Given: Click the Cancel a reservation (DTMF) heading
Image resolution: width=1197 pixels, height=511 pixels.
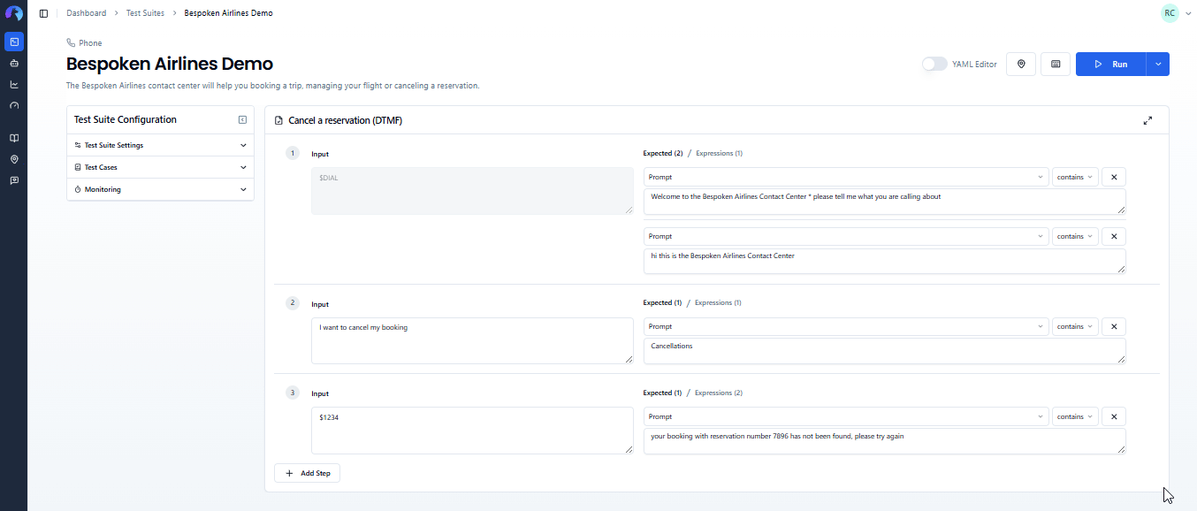Looking at the screenshot, I should point(345,120).
